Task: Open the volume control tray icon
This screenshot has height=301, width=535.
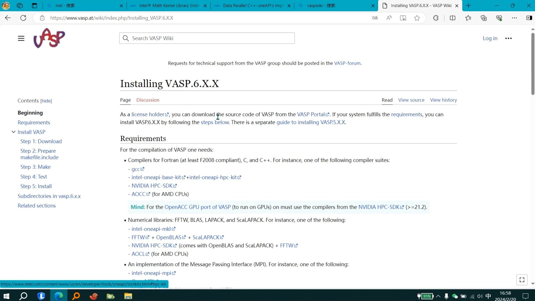Action: tap(480, 296)
